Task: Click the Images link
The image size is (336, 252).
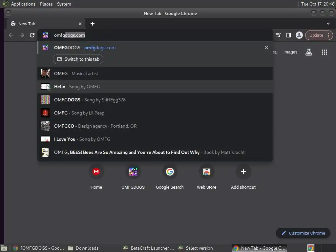Action: (290, 52)
